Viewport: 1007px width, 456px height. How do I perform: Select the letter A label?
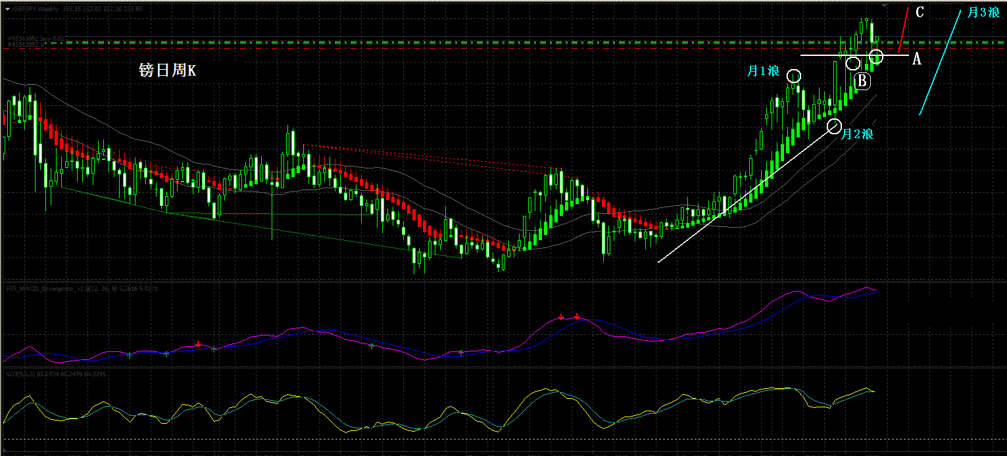pos(917,59)
